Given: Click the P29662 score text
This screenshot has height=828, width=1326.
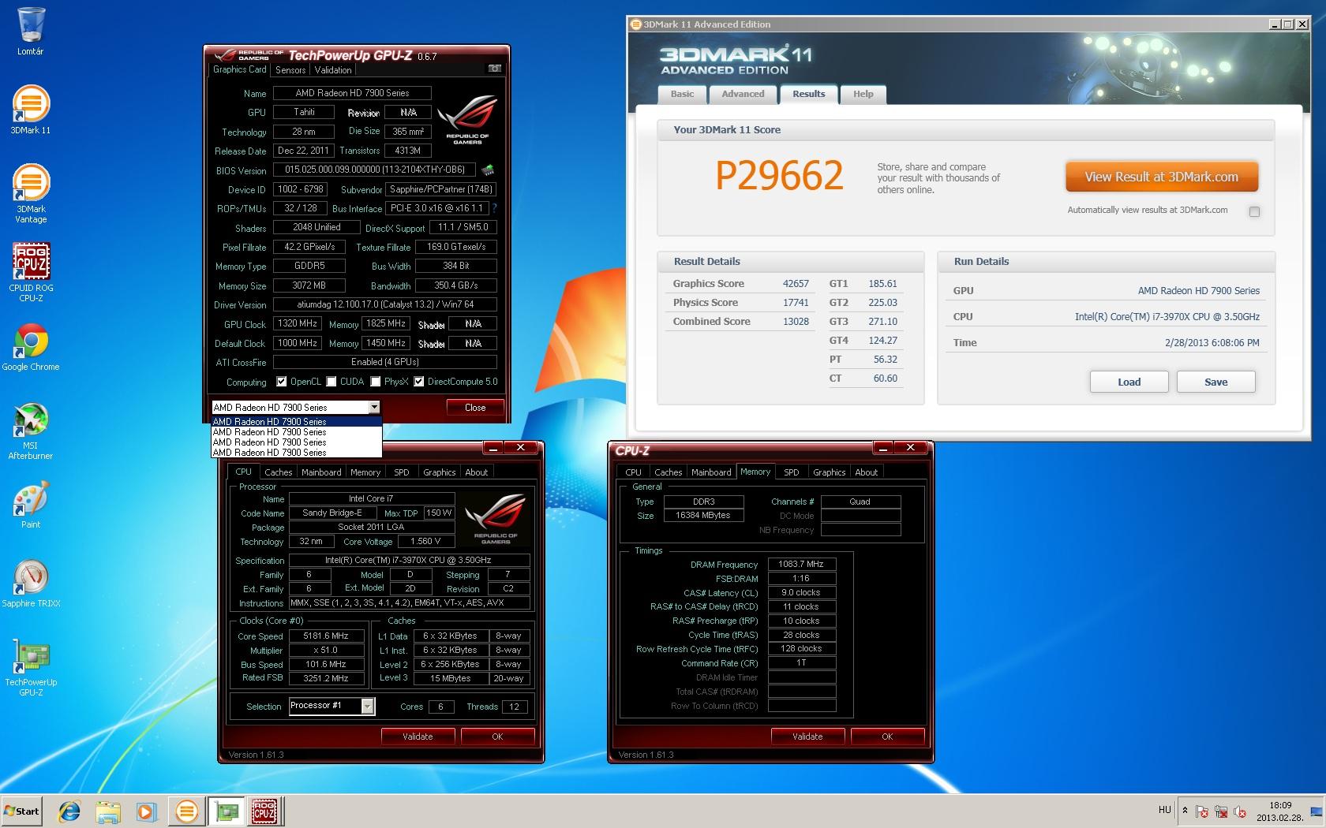Looking at the screenshot, I should [x=780, y=176].
